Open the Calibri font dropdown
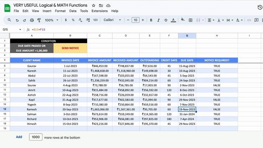The image size is (263, 148). coord(112,20)
